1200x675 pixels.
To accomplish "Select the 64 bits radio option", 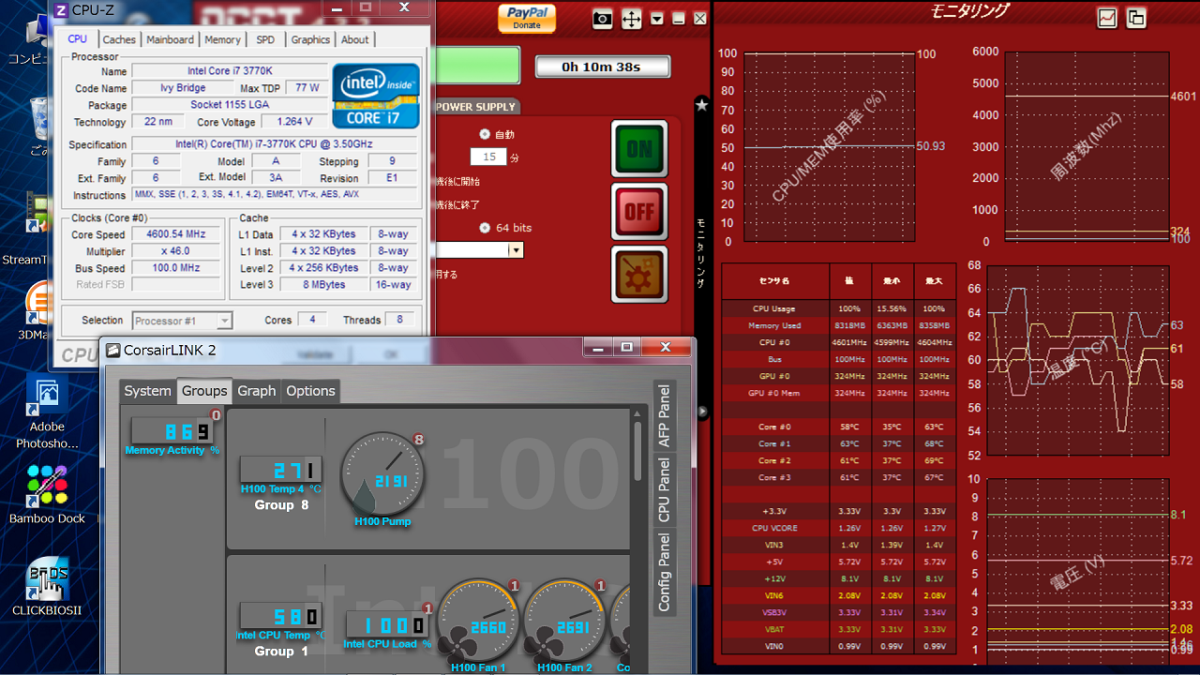I will 485,228.
